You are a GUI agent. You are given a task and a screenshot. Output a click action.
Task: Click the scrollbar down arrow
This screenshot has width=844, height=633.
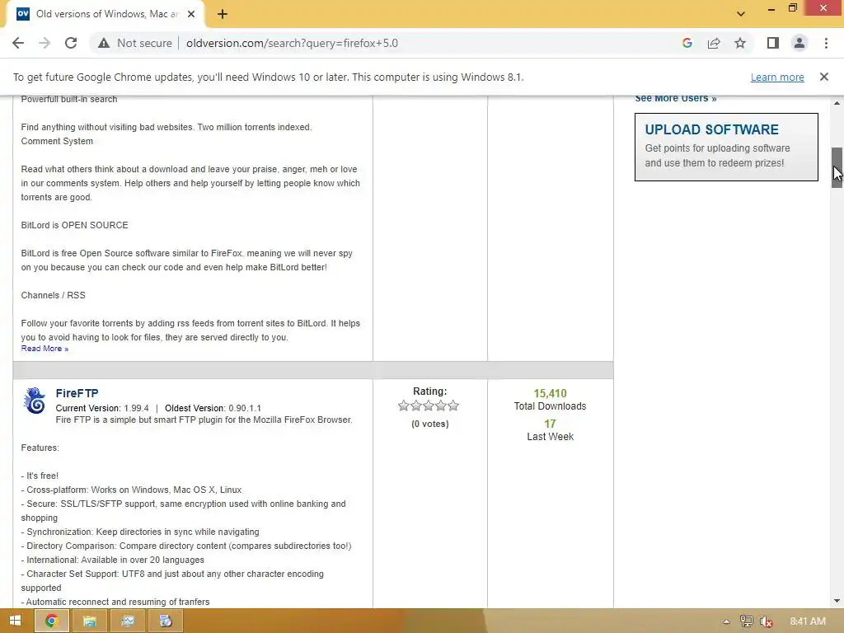(837, 601)
